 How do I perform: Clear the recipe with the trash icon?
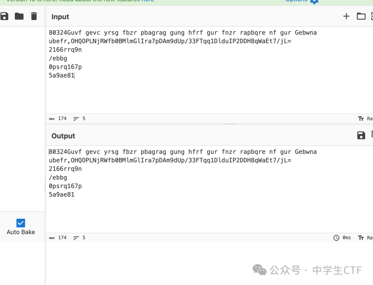click(34, 17)
